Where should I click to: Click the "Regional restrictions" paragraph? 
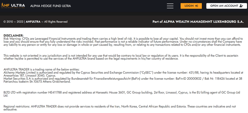[x=120, y=108]
